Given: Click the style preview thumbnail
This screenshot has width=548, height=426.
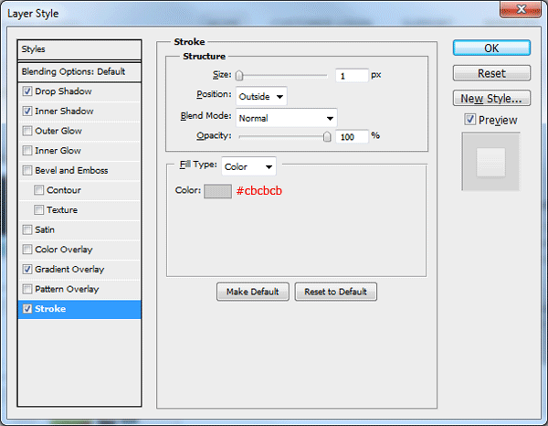Looking at the screenshot, I should click(x=490, y=162).
